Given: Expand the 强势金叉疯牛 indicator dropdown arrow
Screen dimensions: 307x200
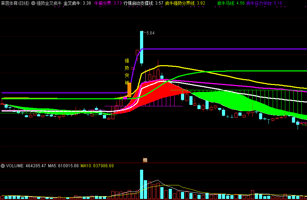Looking at the screenshot, I should pos(33,3).
